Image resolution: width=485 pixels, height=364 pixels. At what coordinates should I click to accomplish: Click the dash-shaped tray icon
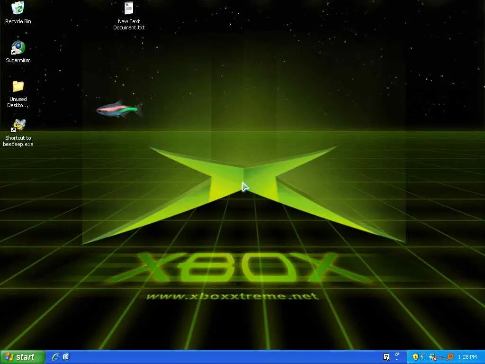(441, 357)
